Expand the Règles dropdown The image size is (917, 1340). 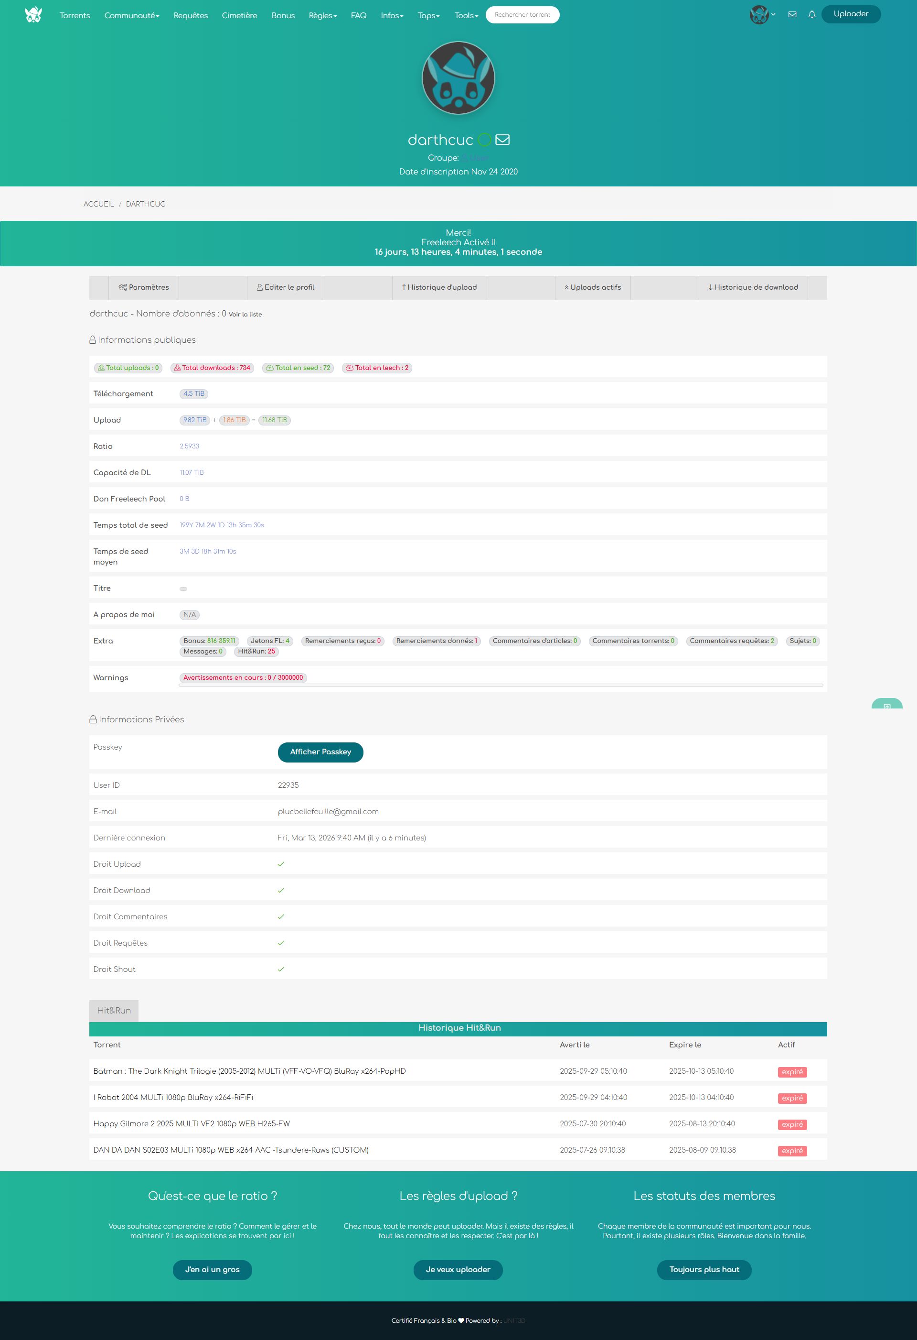tap(322, 16)
